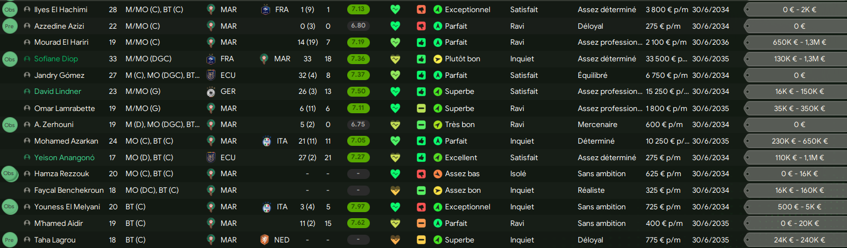Click the heart icon in Mourad El Hariri's row
Viewport: 847px width, 248px height.
[395, 42]
